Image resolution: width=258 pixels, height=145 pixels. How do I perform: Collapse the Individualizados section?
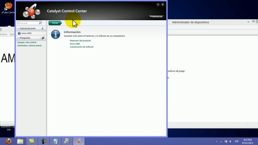pos(18,29)
